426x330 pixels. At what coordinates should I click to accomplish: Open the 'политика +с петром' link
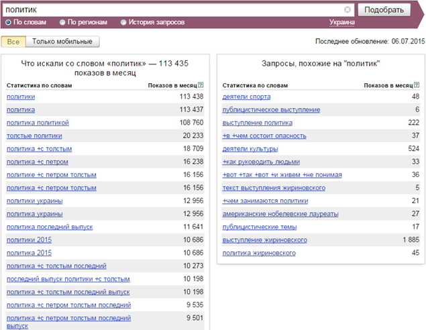(x=38, y=162)
